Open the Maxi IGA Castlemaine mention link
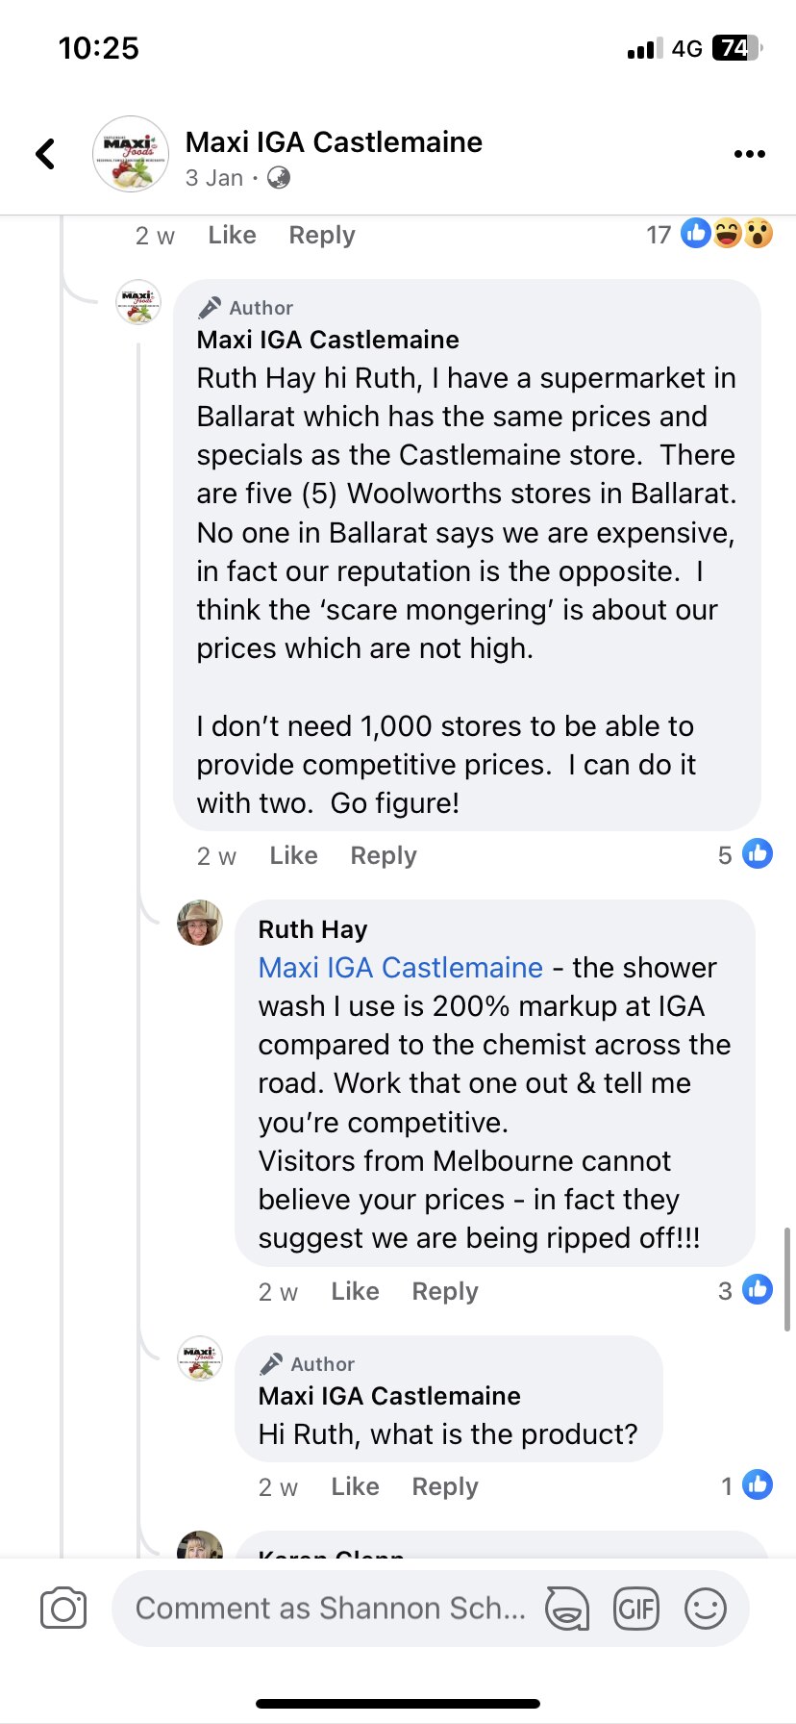Viewport: 796px width, 1724px height. [x=397, y=968]
